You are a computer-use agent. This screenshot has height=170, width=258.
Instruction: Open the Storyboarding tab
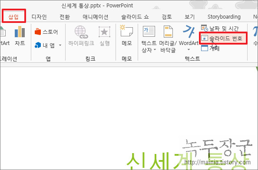coord(224,17)
